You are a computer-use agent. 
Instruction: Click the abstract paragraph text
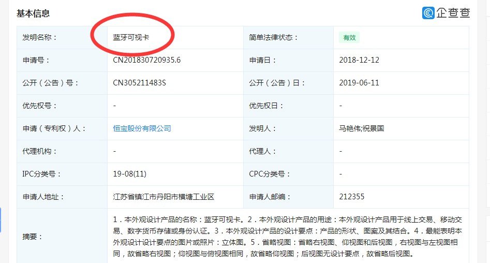(288, 237)
